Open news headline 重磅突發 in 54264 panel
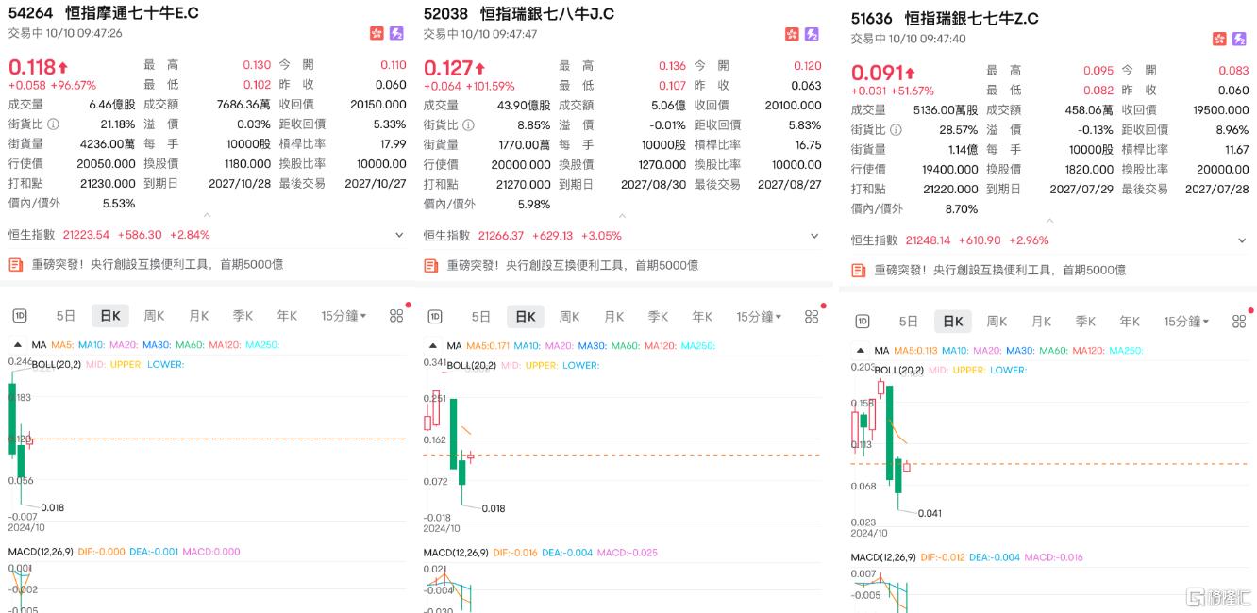The image size is (1257, 613). 157,265
